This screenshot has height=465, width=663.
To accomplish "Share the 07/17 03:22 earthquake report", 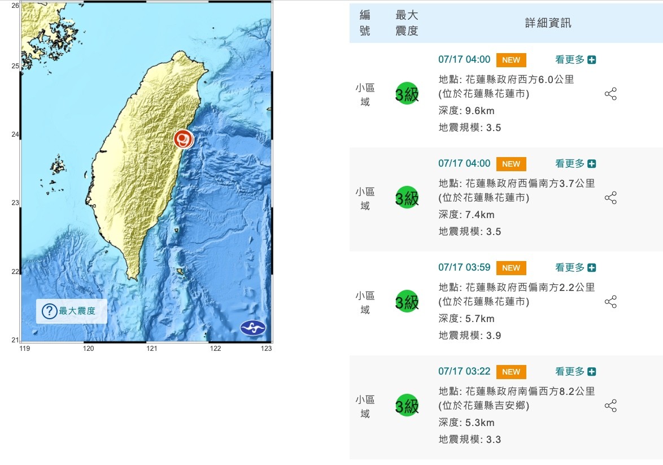I will [x=610, y=406].
